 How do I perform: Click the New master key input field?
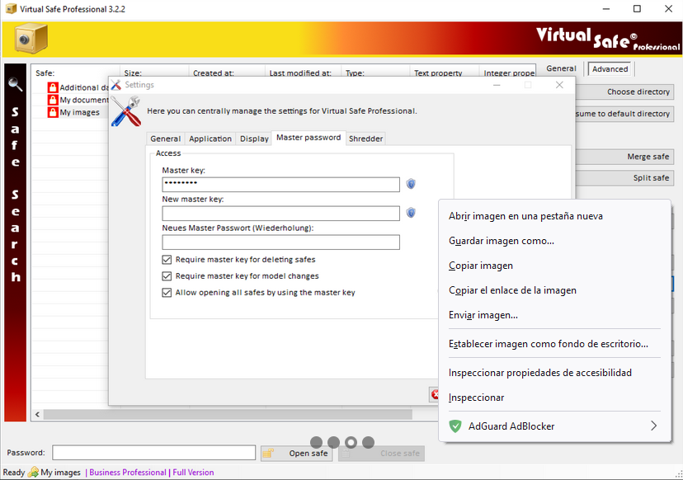(x=281, y=214)
